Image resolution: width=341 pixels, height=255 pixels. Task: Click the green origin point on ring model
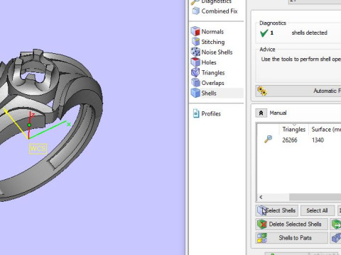tap(29, 125)
